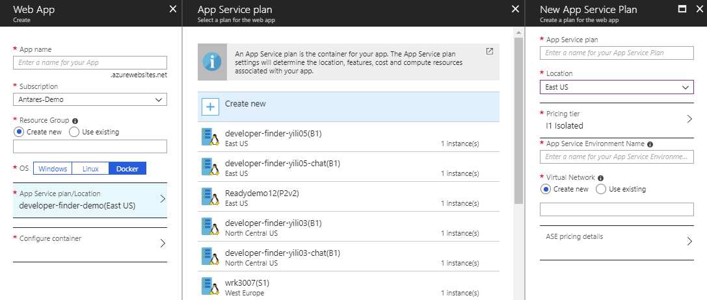Click the Virtual Network info icon

600,178
